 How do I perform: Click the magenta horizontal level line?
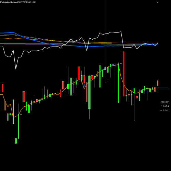[x=31, y=44]
